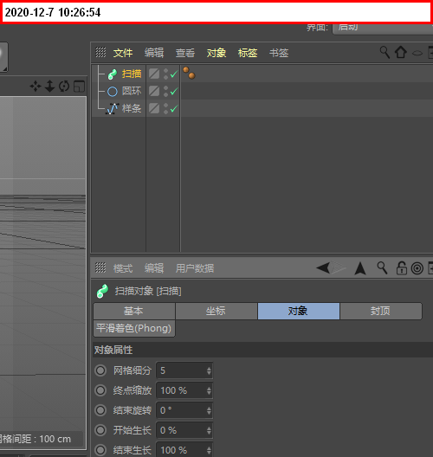The height and width of the screenshot is (457, 433).
Task: Toggle visibility dots for 圆环
Action: (165, 91)
